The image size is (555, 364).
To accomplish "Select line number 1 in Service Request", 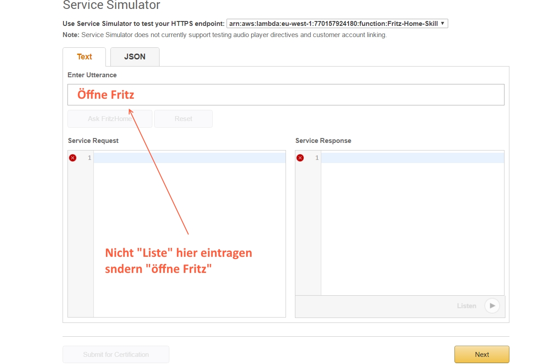I will [89, 158].
